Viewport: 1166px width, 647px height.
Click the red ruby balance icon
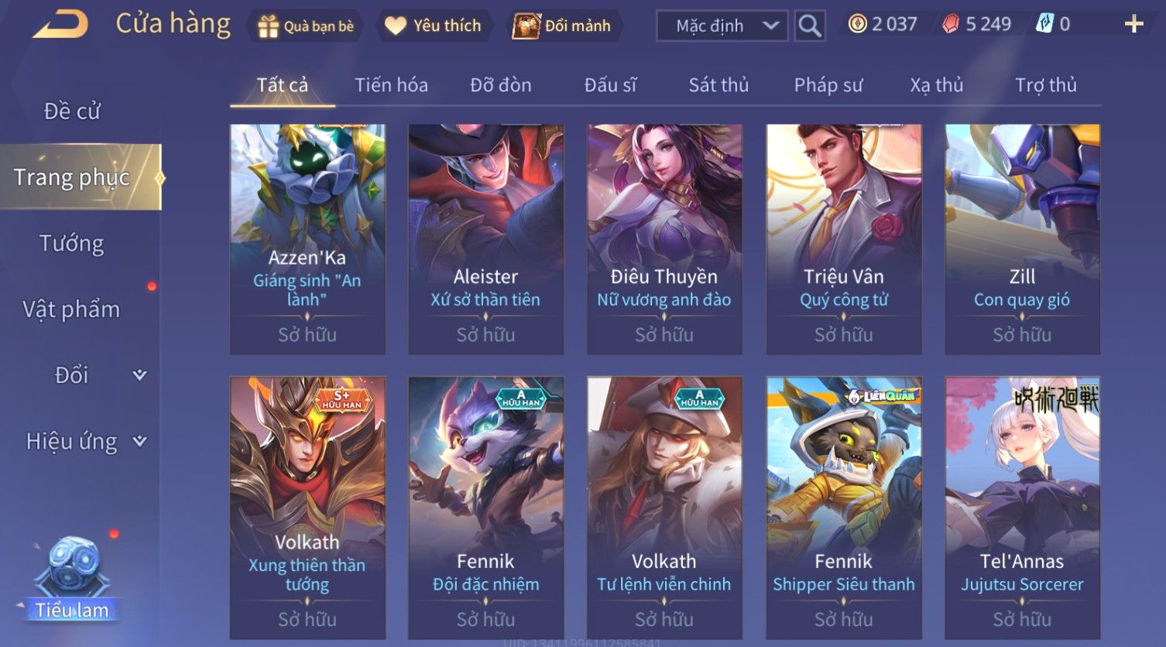pyautogui.click(x=950, y=25)
